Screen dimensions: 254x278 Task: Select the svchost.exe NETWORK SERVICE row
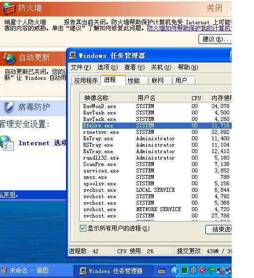[x=156, y=209]
